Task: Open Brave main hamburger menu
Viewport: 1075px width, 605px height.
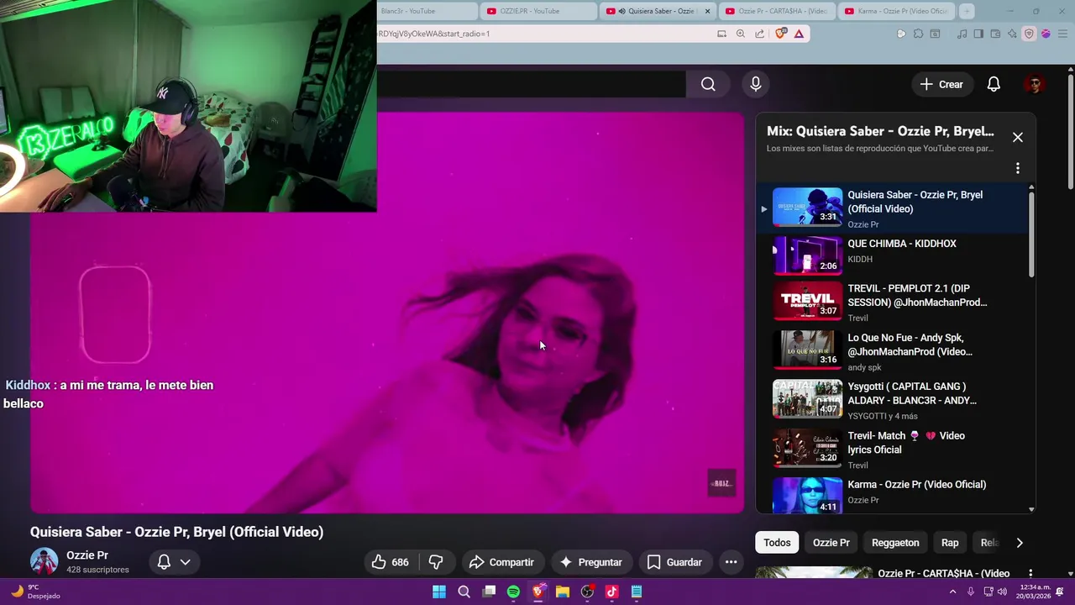Action: 1062,34
